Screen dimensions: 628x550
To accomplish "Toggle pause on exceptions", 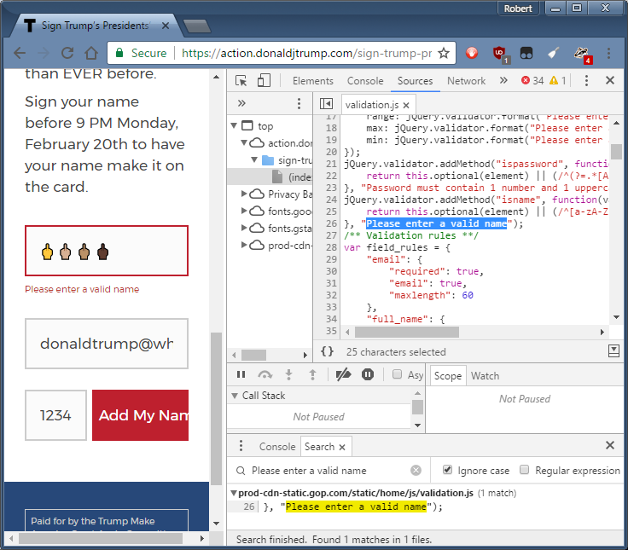I will 367,374.
